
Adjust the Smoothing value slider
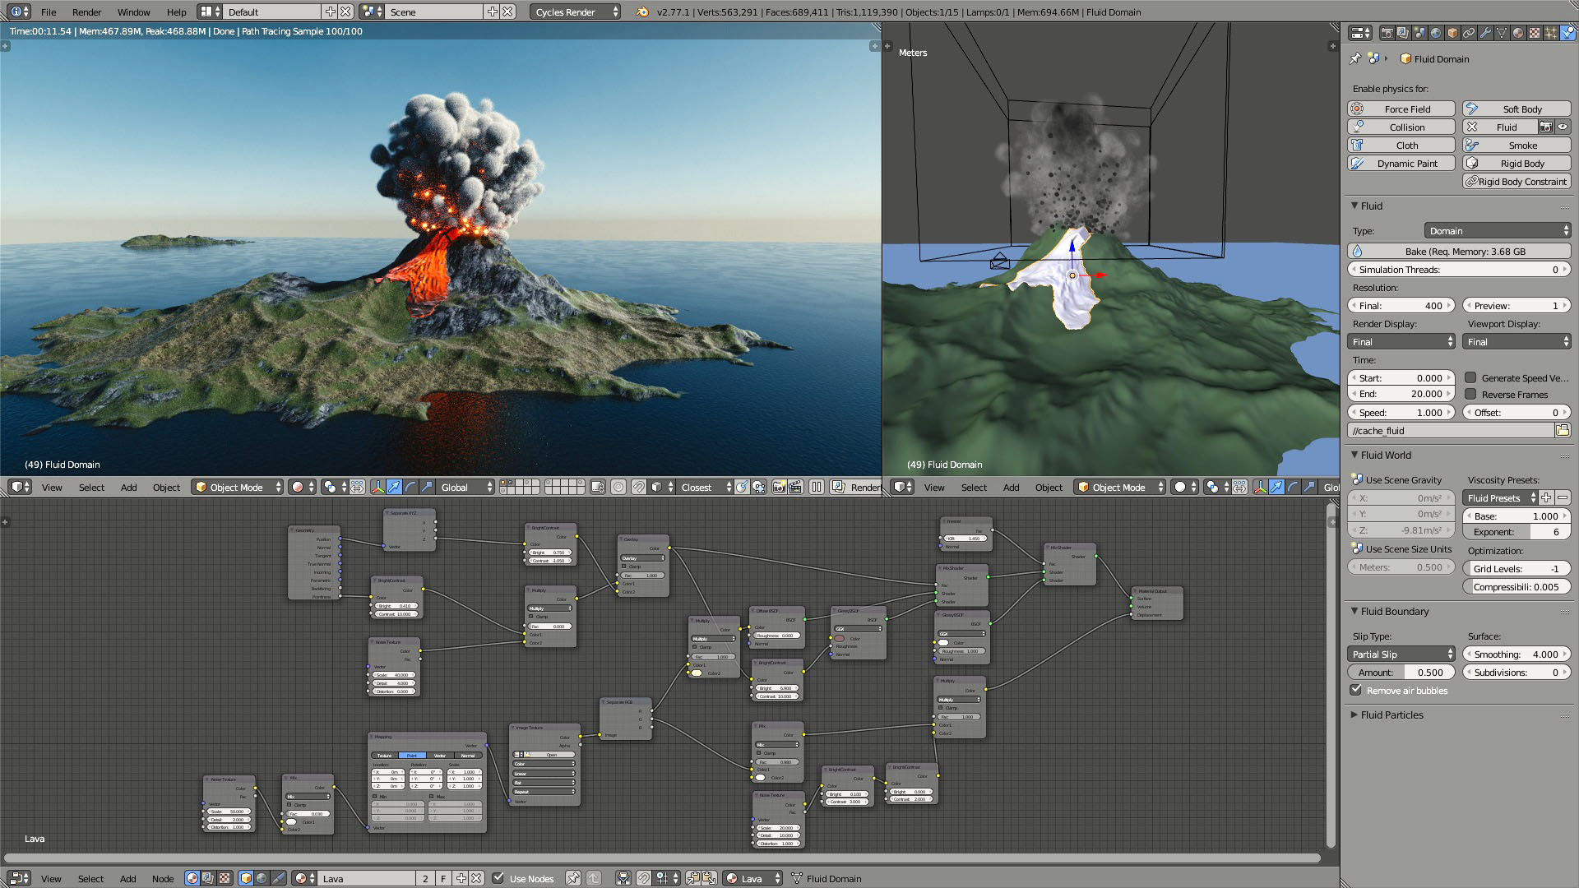point(1516,654)
